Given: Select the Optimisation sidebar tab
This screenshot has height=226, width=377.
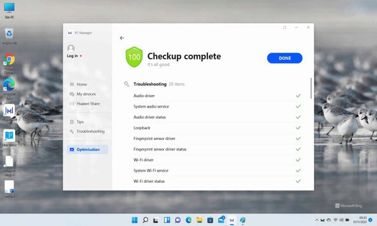Looking at the screenshot, I should 87,150.
